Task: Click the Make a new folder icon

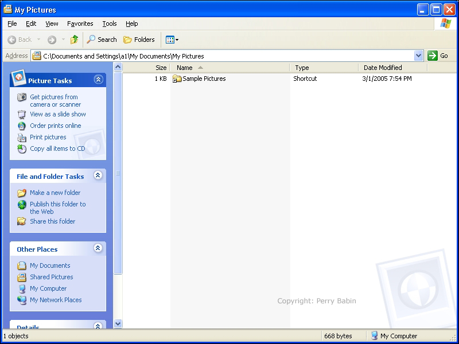Action: [22, 193]
